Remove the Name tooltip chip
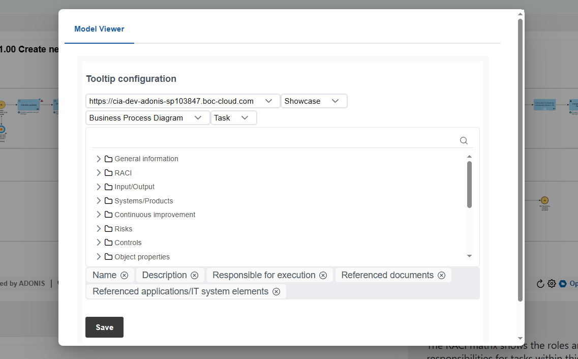The image size is (578, 359). click(125, 275)
